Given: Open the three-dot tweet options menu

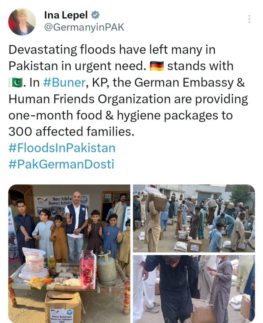Looking at the screenshot, I should tap(250, 19).
